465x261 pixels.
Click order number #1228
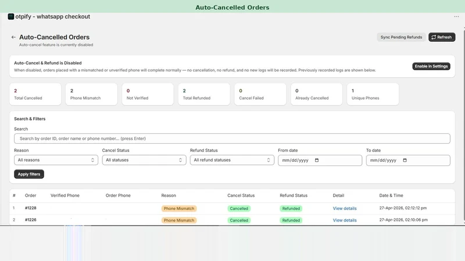click(31, 208)
